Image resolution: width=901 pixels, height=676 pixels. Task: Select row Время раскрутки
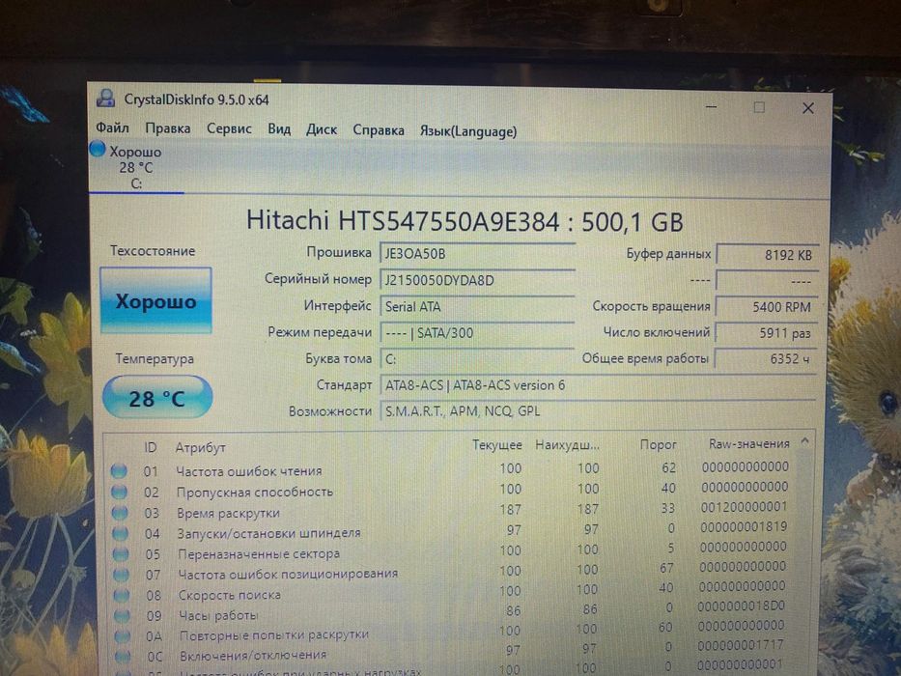pos(451,511)
